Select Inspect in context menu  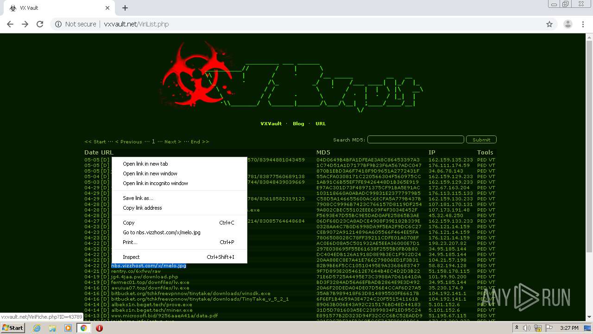click(179, 257)
